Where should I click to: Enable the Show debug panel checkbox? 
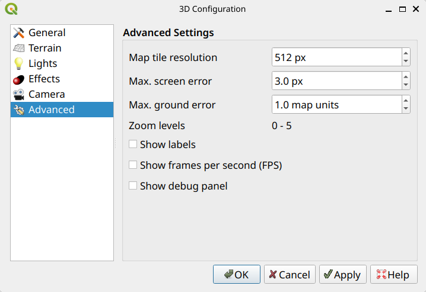coord(133,185)
